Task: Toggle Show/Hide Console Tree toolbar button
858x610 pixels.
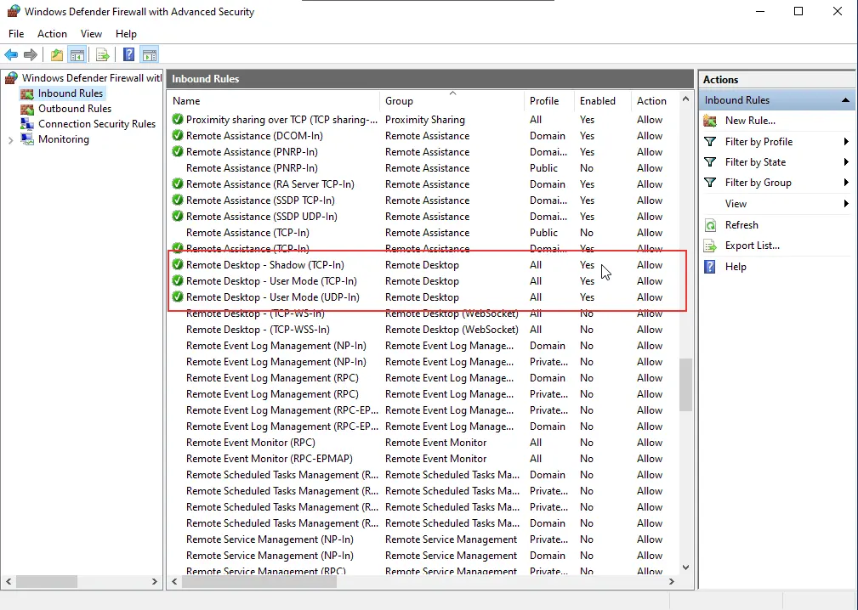Action: (x=77, y=55)
